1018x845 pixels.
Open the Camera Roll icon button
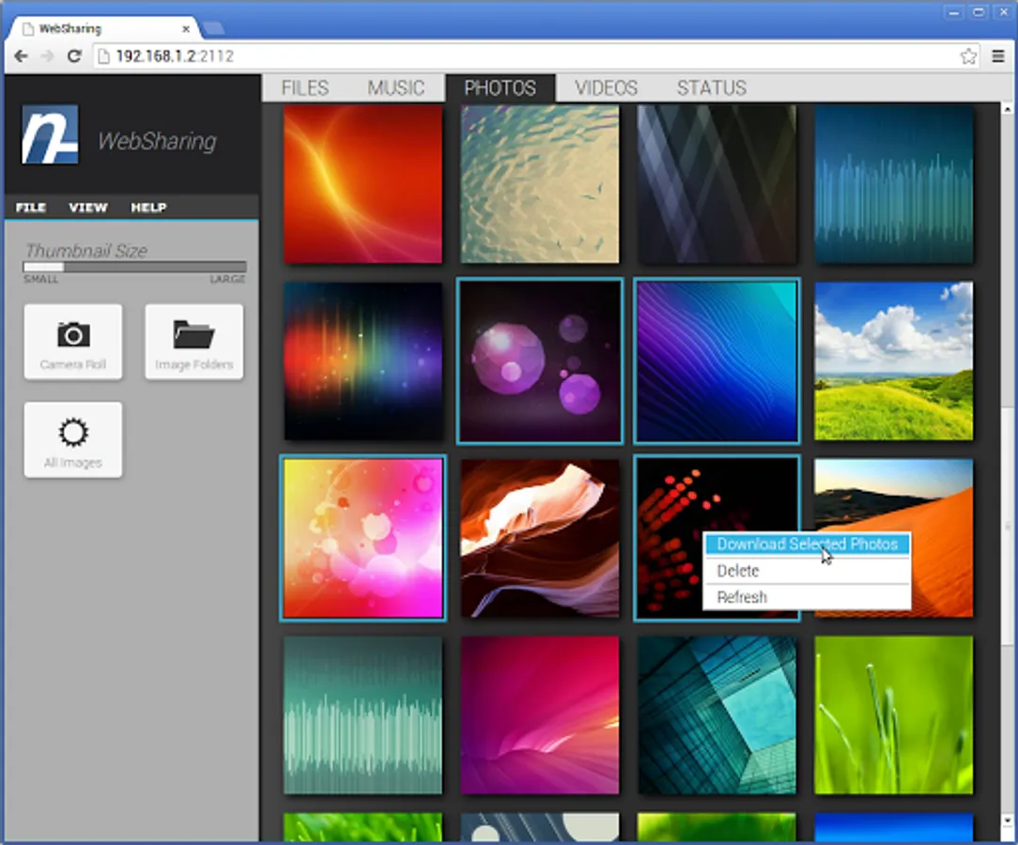tap(73, 342)
